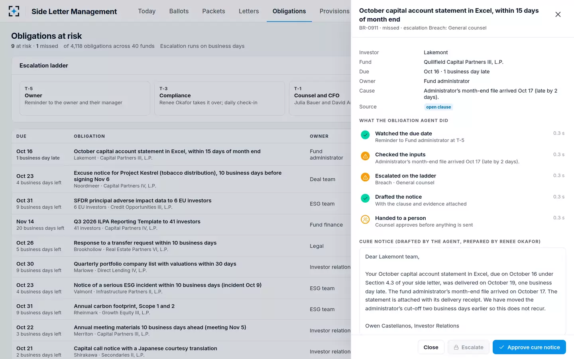
Task: Open the Annual meeting materials row
Action: click(181, 330)
